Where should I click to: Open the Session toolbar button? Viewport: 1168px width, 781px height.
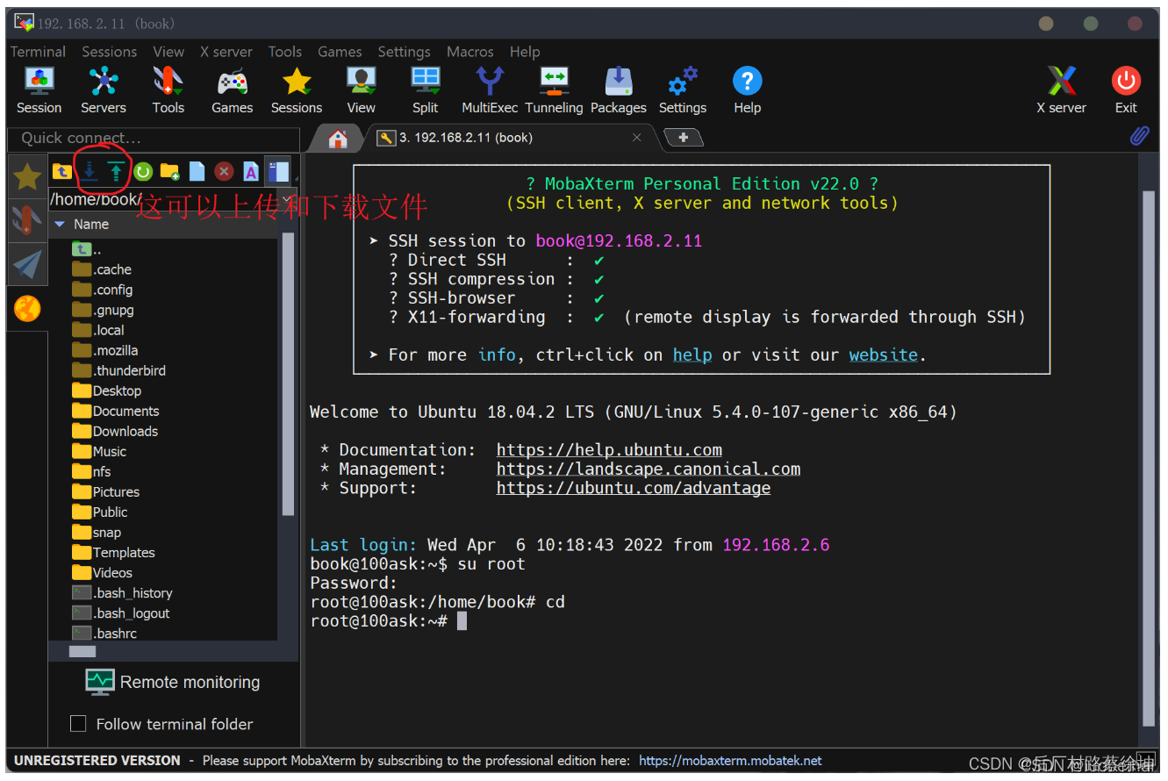tap(39, 90)
